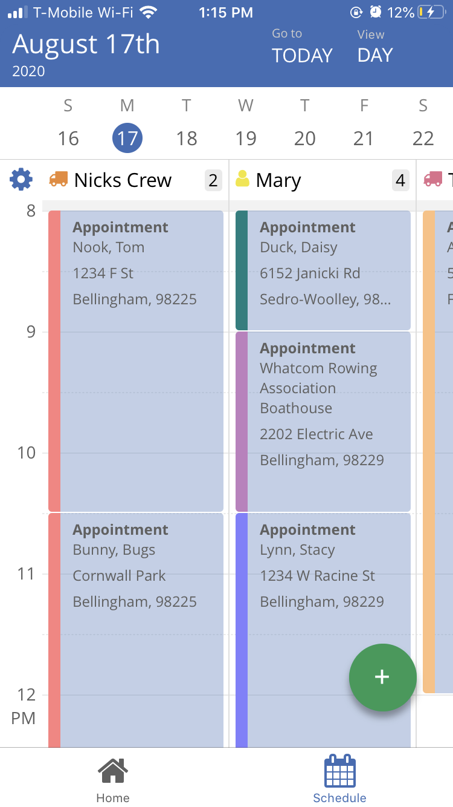The image size is (453, 807).
Task: Tap the red truck icon in third column
Action: 432,179
